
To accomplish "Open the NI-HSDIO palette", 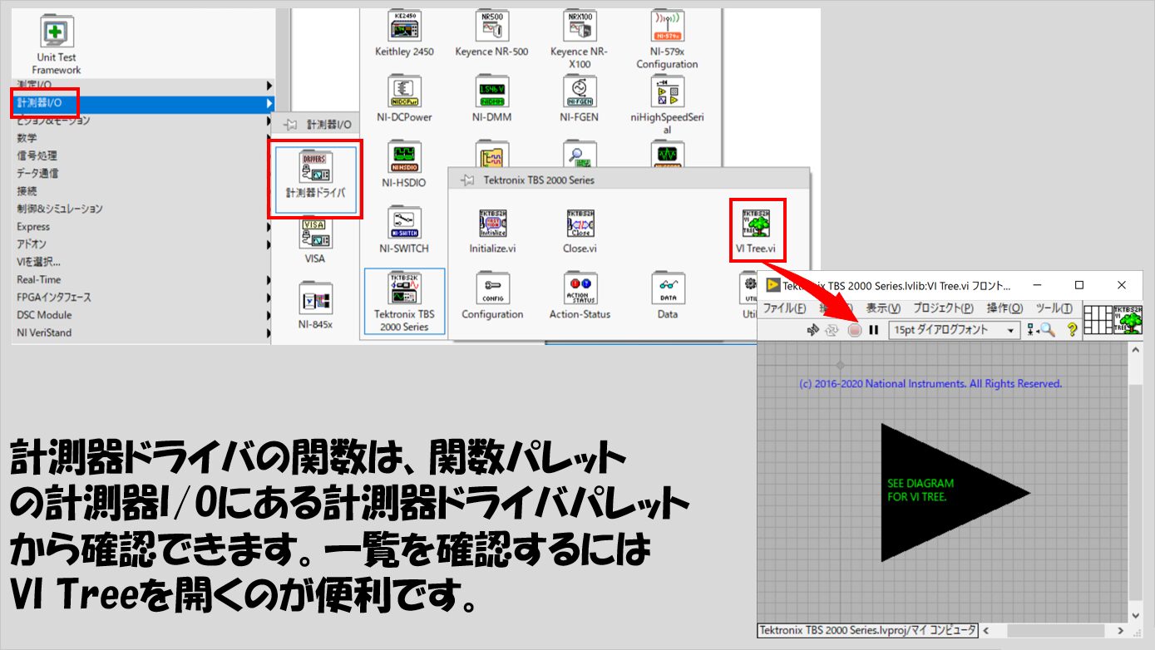I will 405,165.
